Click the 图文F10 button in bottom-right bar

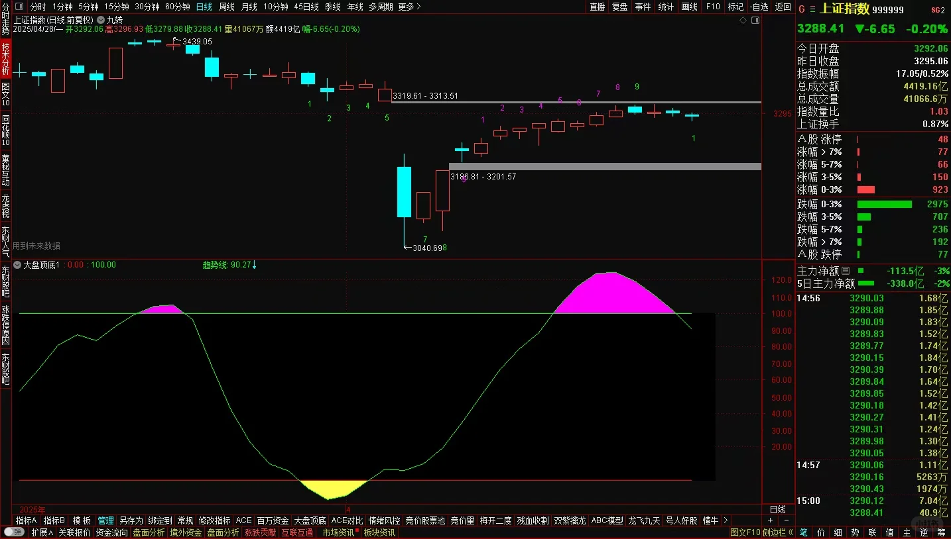pos(745,532)
